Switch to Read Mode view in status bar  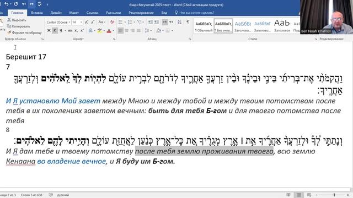(288, 195)
